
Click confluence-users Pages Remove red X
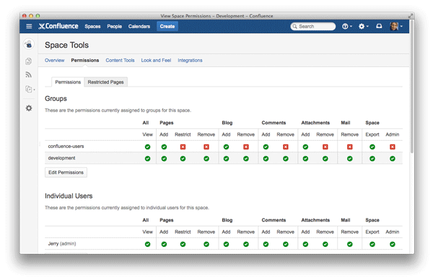tap(206, 147)
